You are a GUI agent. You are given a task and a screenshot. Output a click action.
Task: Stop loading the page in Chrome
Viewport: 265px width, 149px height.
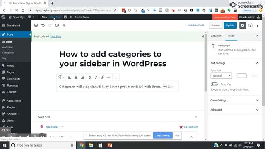coord(17,10)
